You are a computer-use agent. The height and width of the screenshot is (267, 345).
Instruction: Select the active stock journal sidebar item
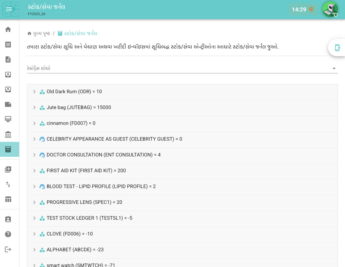coord(8,149)
